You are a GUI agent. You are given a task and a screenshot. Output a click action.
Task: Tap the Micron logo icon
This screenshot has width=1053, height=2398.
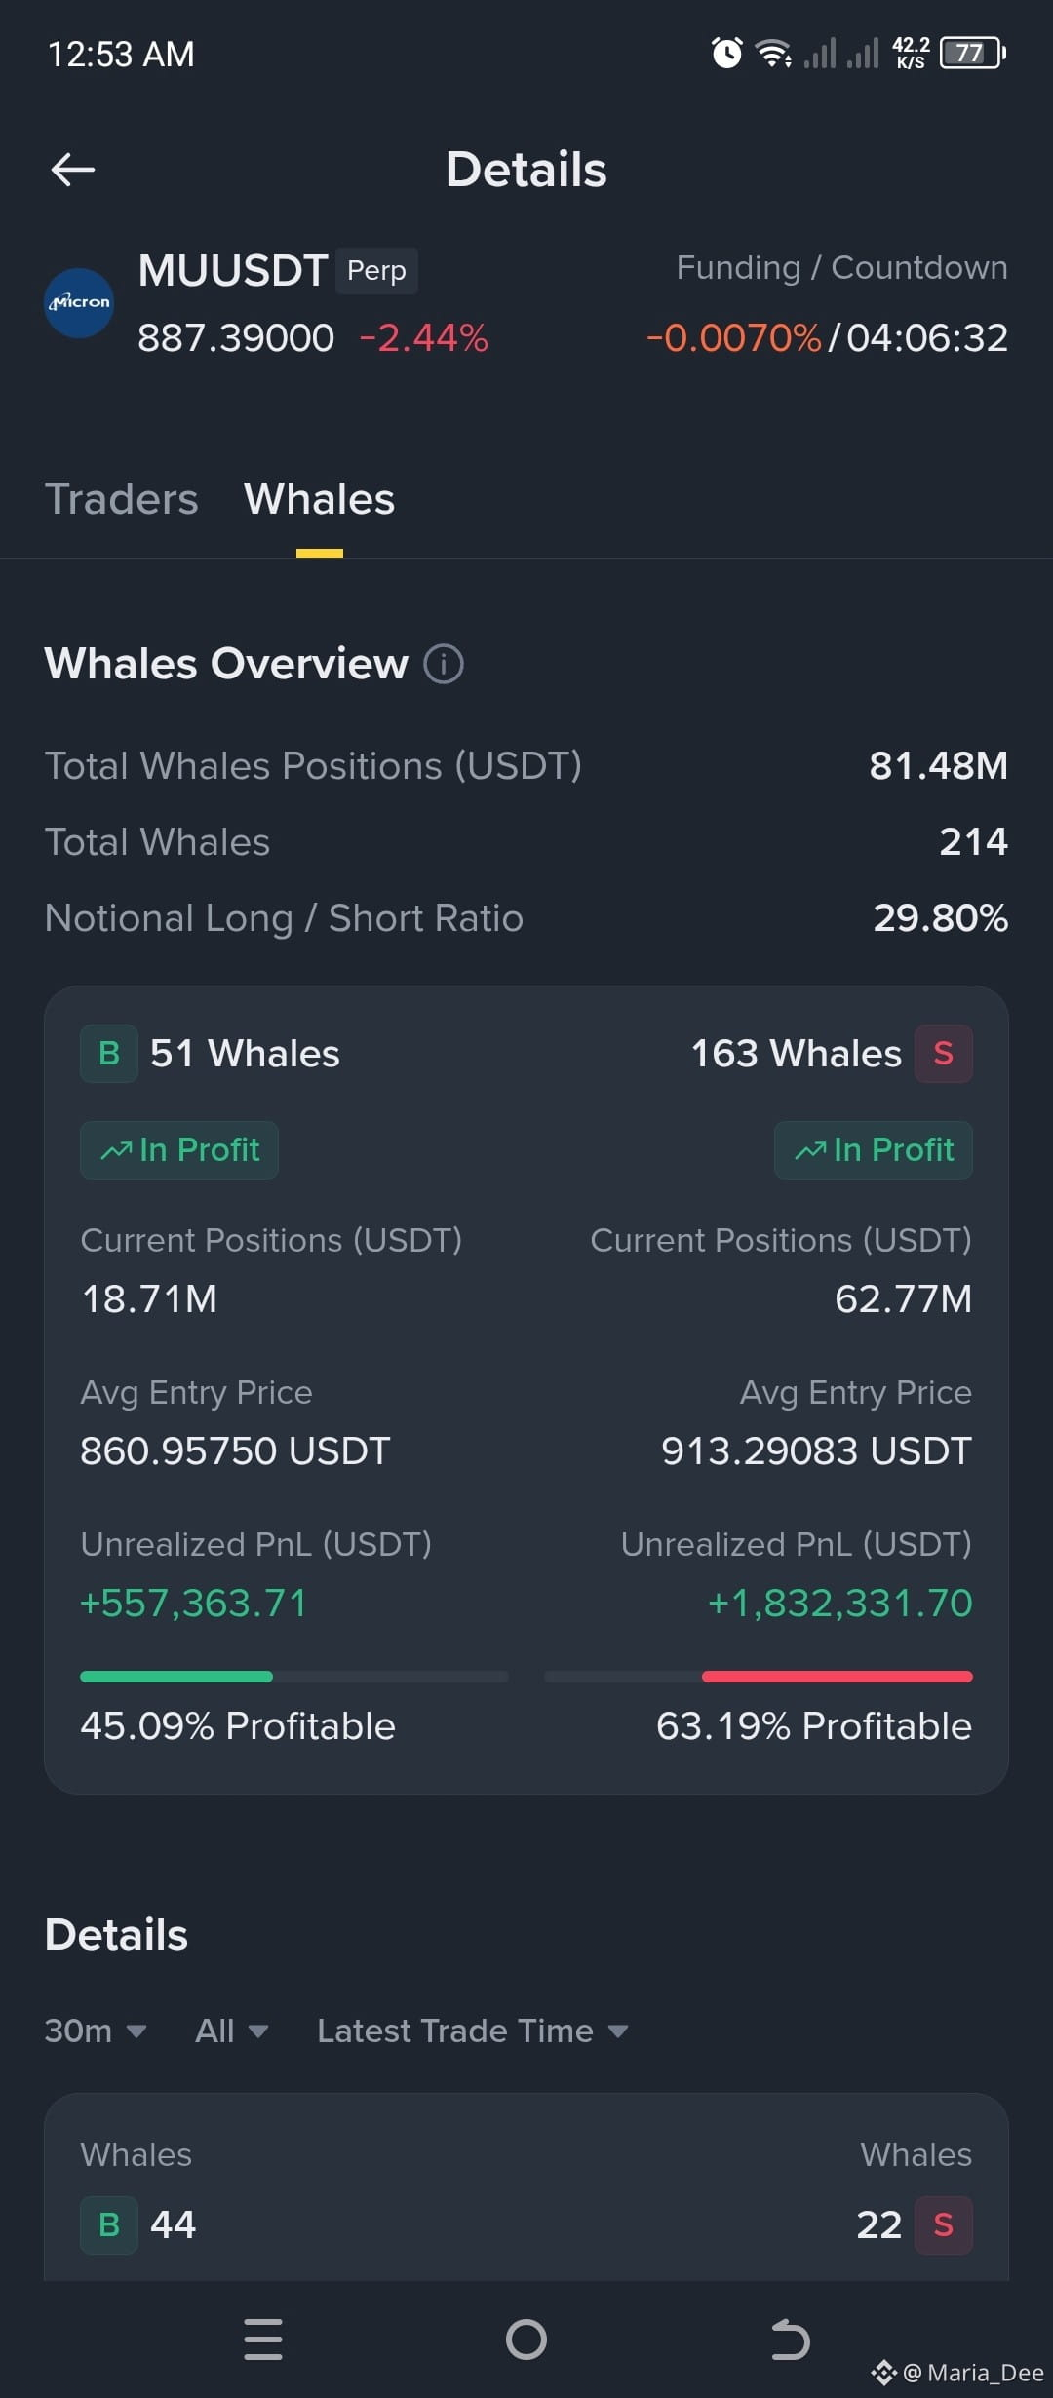(79, 303)
